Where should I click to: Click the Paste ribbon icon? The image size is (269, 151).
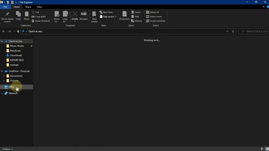tap(26, 16)
